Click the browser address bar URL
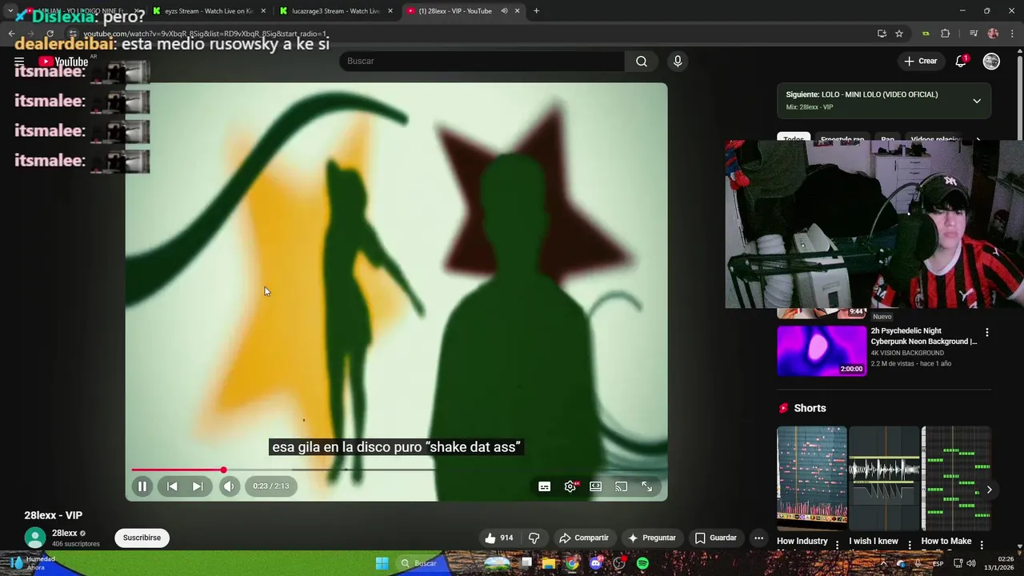 (x=206, y=34)
